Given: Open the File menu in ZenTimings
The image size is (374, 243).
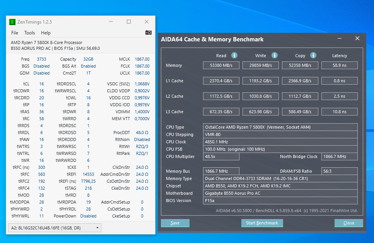Looking at the screenshot, I should [15, 32].
